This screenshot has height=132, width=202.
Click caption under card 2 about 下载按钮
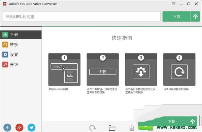coord(102,91)
